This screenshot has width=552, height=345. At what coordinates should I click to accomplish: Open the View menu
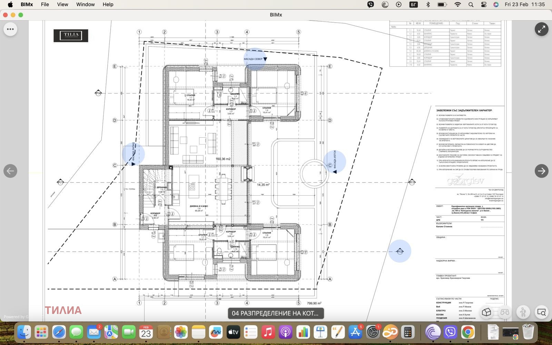(62, 4)
